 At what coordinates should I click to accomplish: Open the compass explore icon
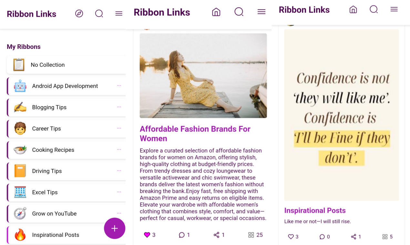pos(79,14)
